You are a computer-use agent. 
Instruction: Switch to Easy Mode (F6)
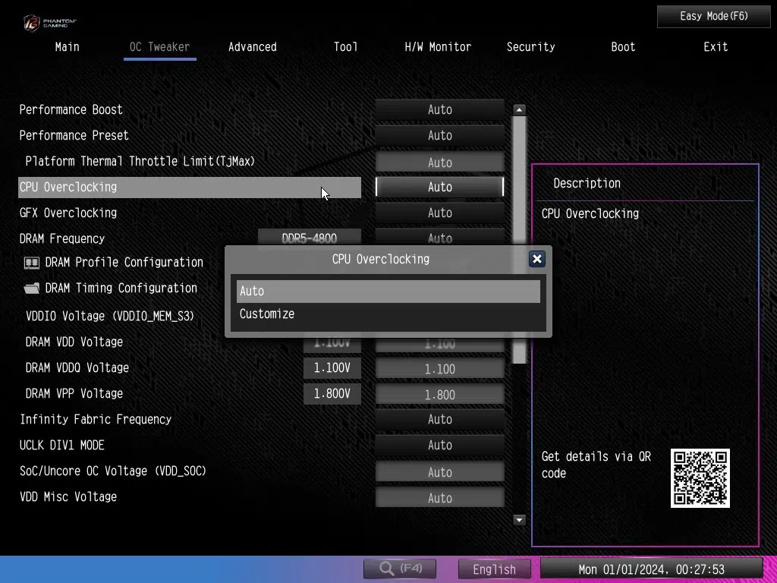703,16
